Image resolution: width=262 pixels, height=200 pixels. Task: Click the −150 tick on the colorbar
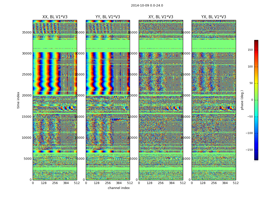pos(249,150)
